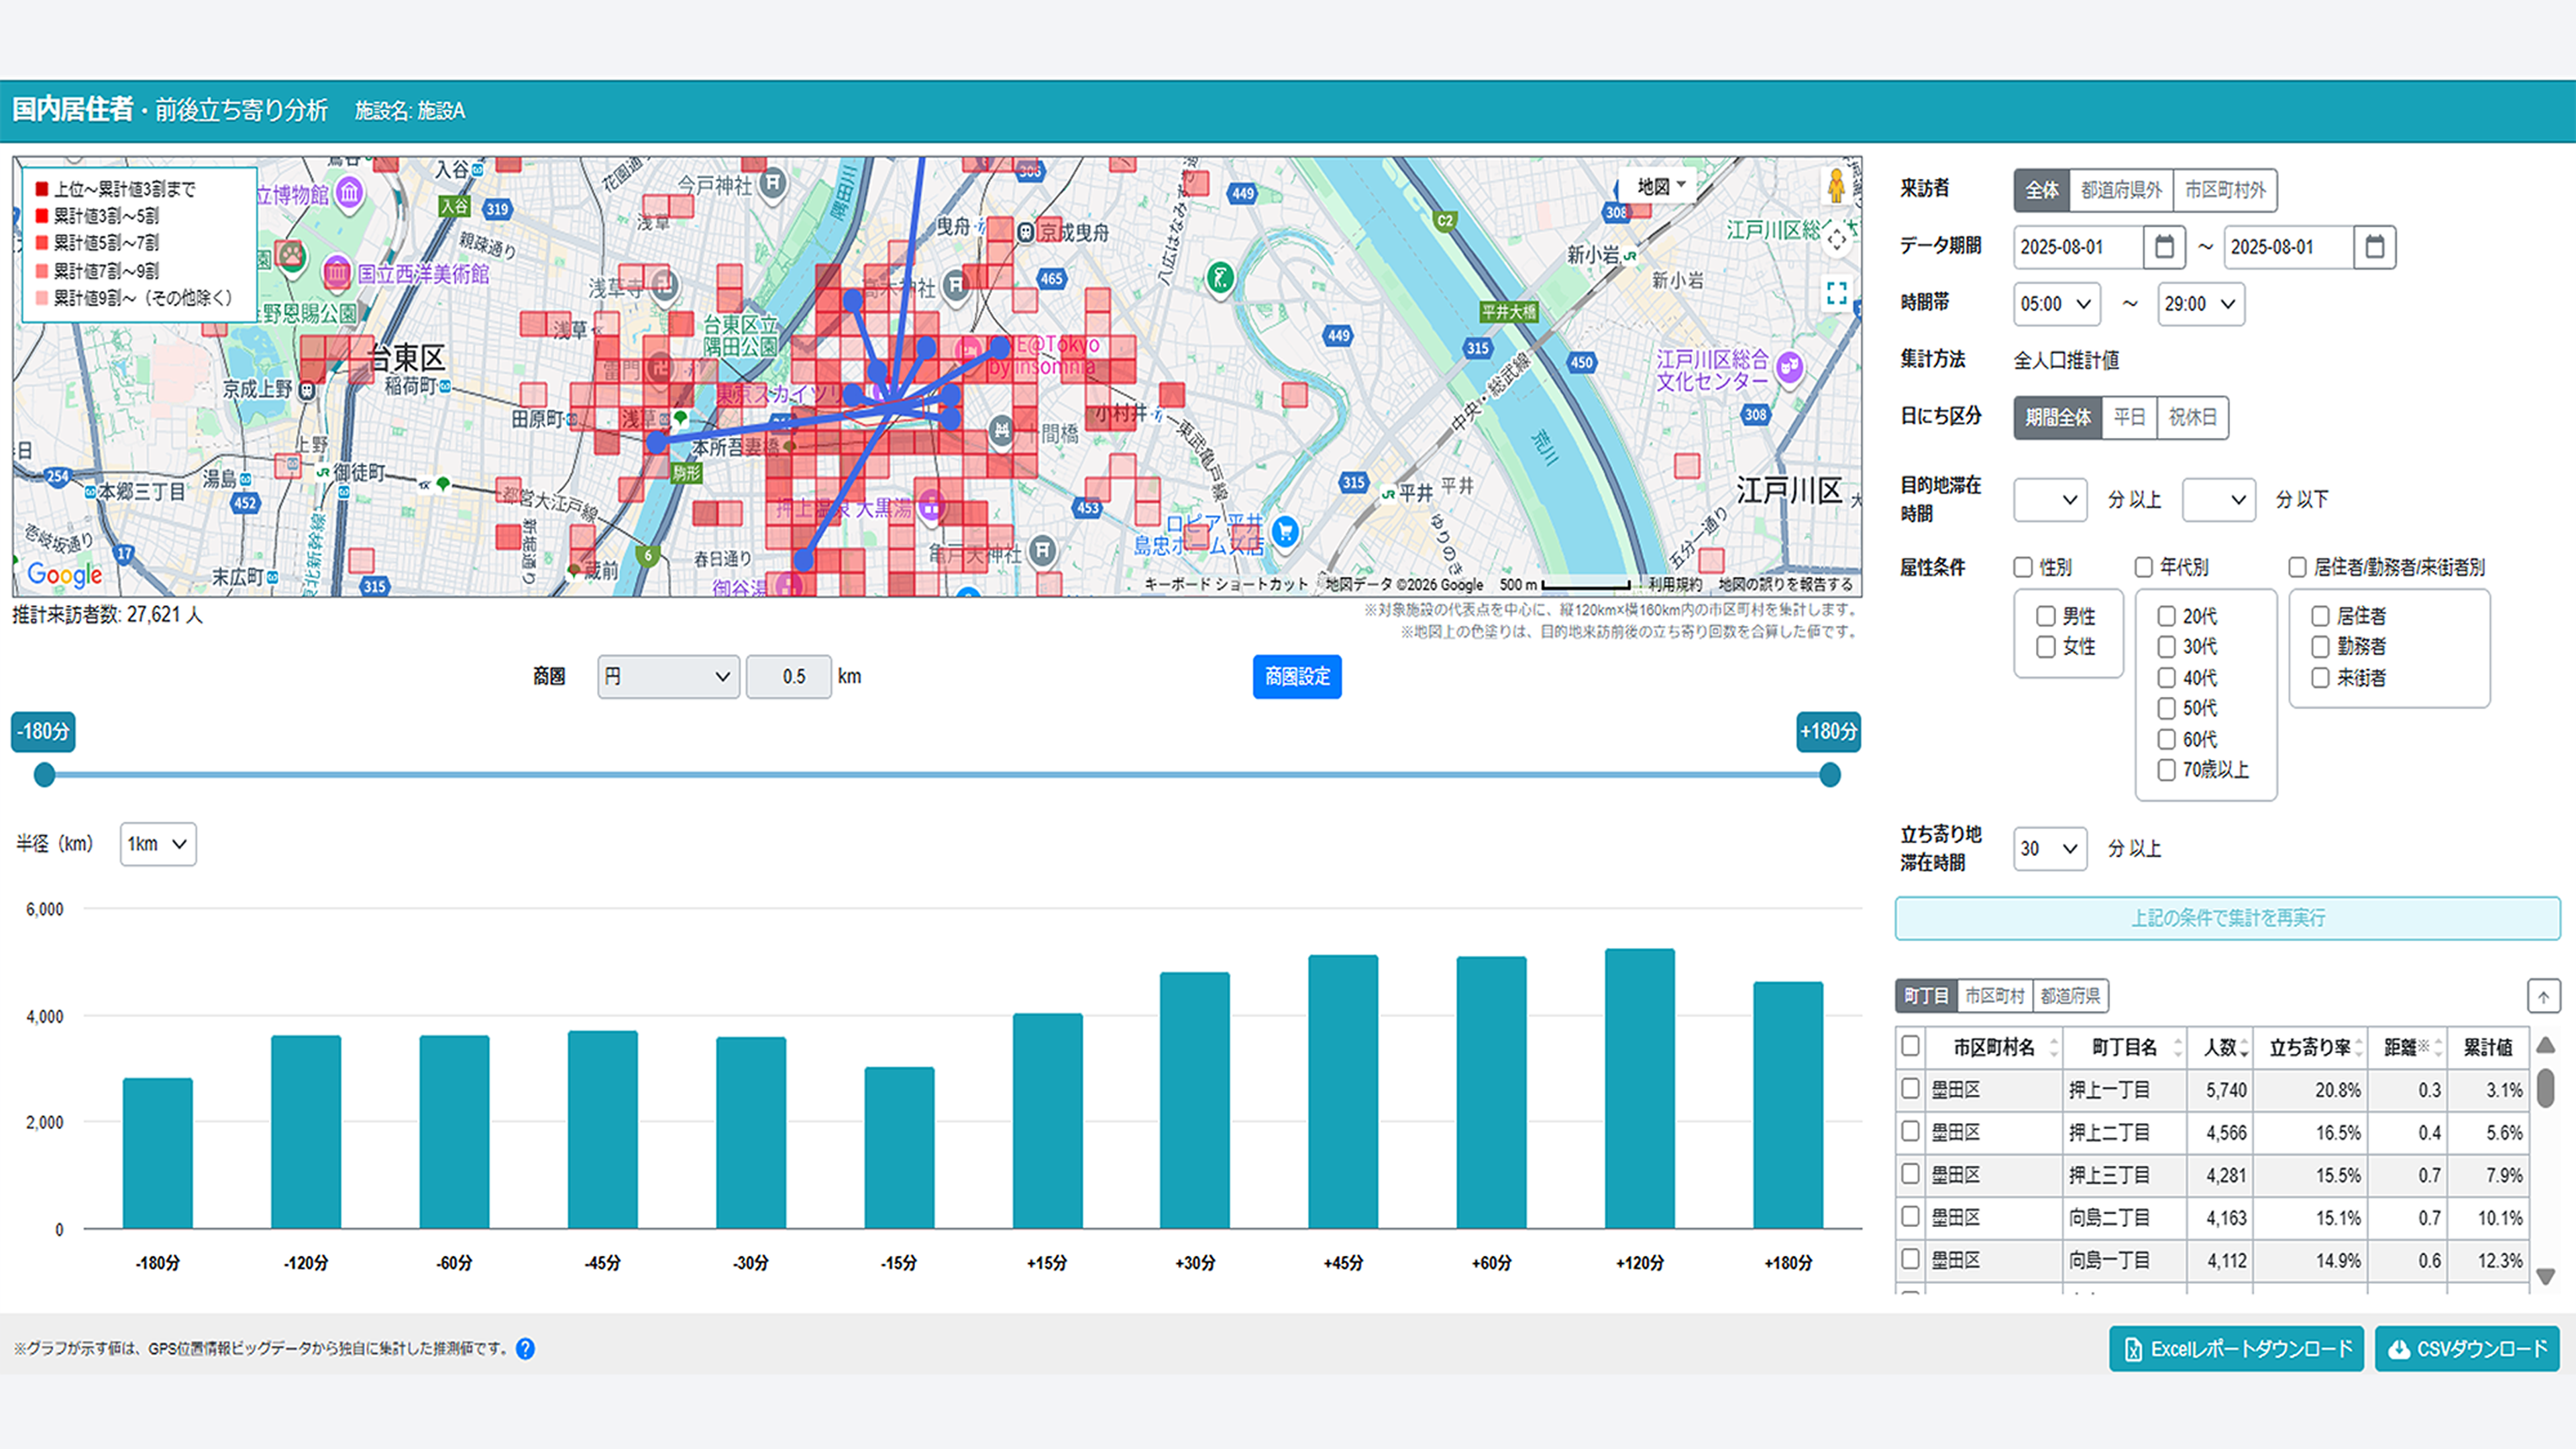Click the 0.5 km radius input field
The image size is (2576, 1449).
pos(788,677)
